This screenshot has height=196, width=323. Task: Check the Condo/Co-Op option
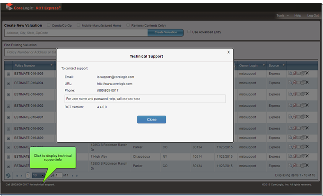coord(49,25)
